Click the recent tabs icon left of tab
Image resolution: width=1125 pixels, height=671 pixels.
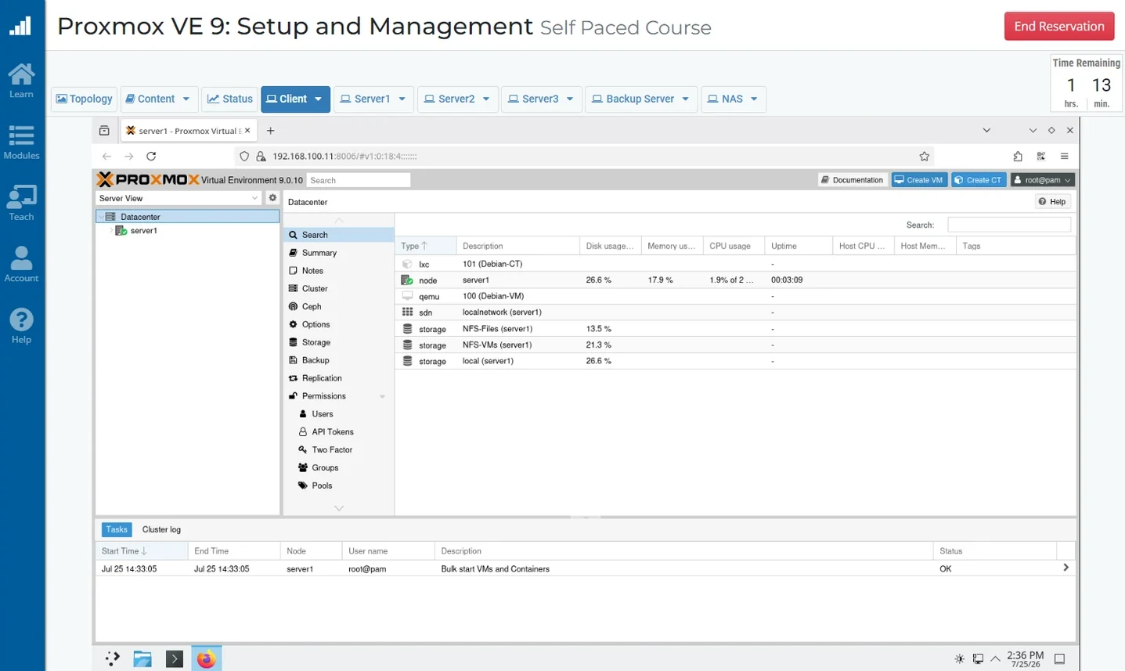point(104,131)
